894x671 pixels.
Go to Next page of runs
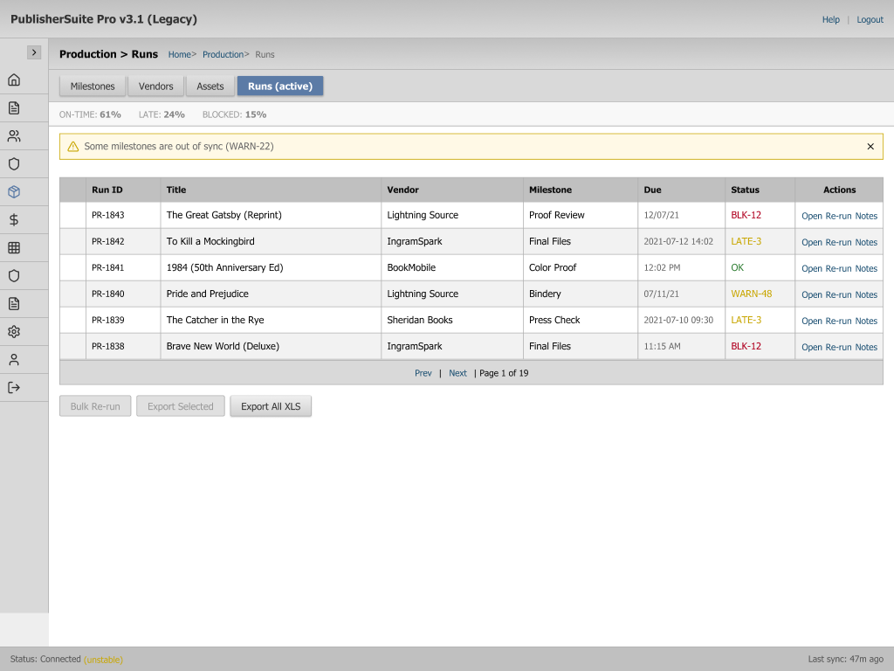[457, 373]
